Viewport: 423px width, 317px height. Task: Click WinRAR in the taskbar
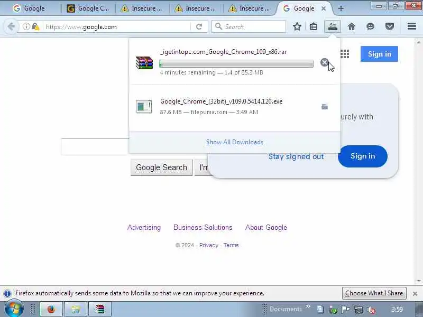[x=100, y=309]
